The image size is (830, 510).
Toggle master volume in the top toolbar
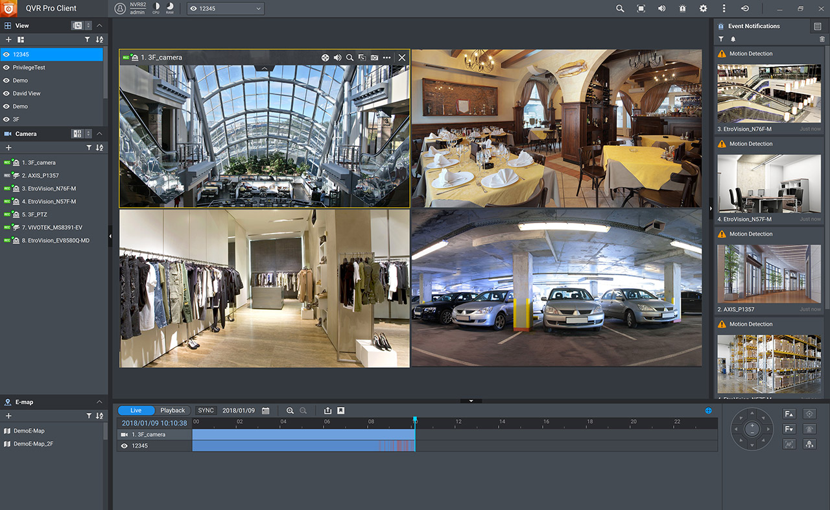pos(661,8)
